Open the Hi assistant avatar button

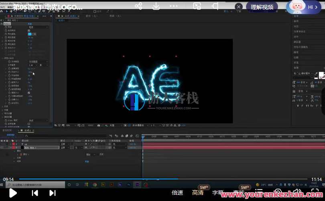304,7
